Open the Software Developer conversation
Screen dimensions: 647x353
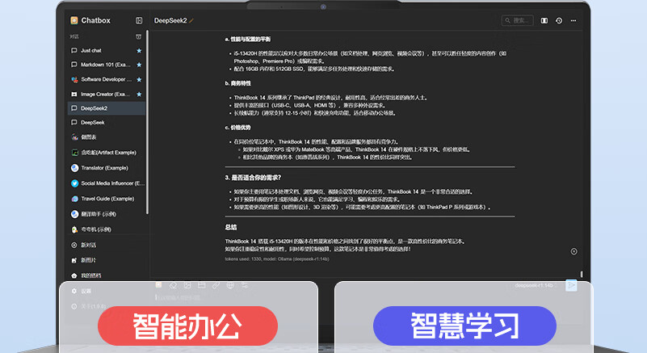(x=107, y=79)
